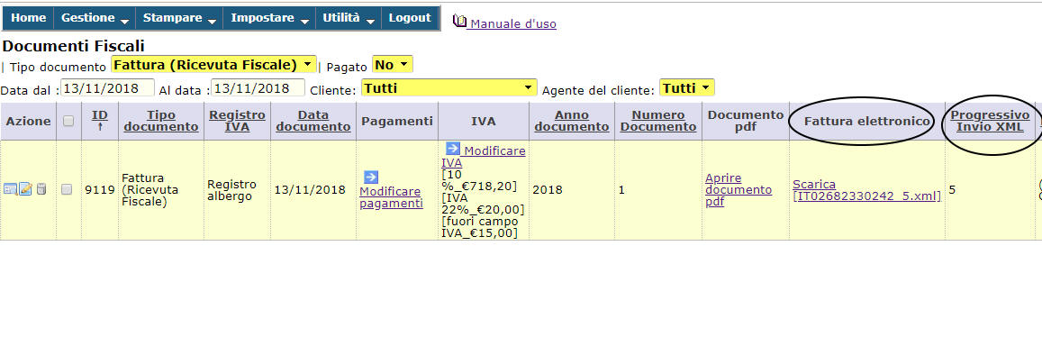This screenshot has width=1042, height=337.
Task: Click the trash delete icon for document 9119
Action: pyautogui.click(x=41, y=189)
